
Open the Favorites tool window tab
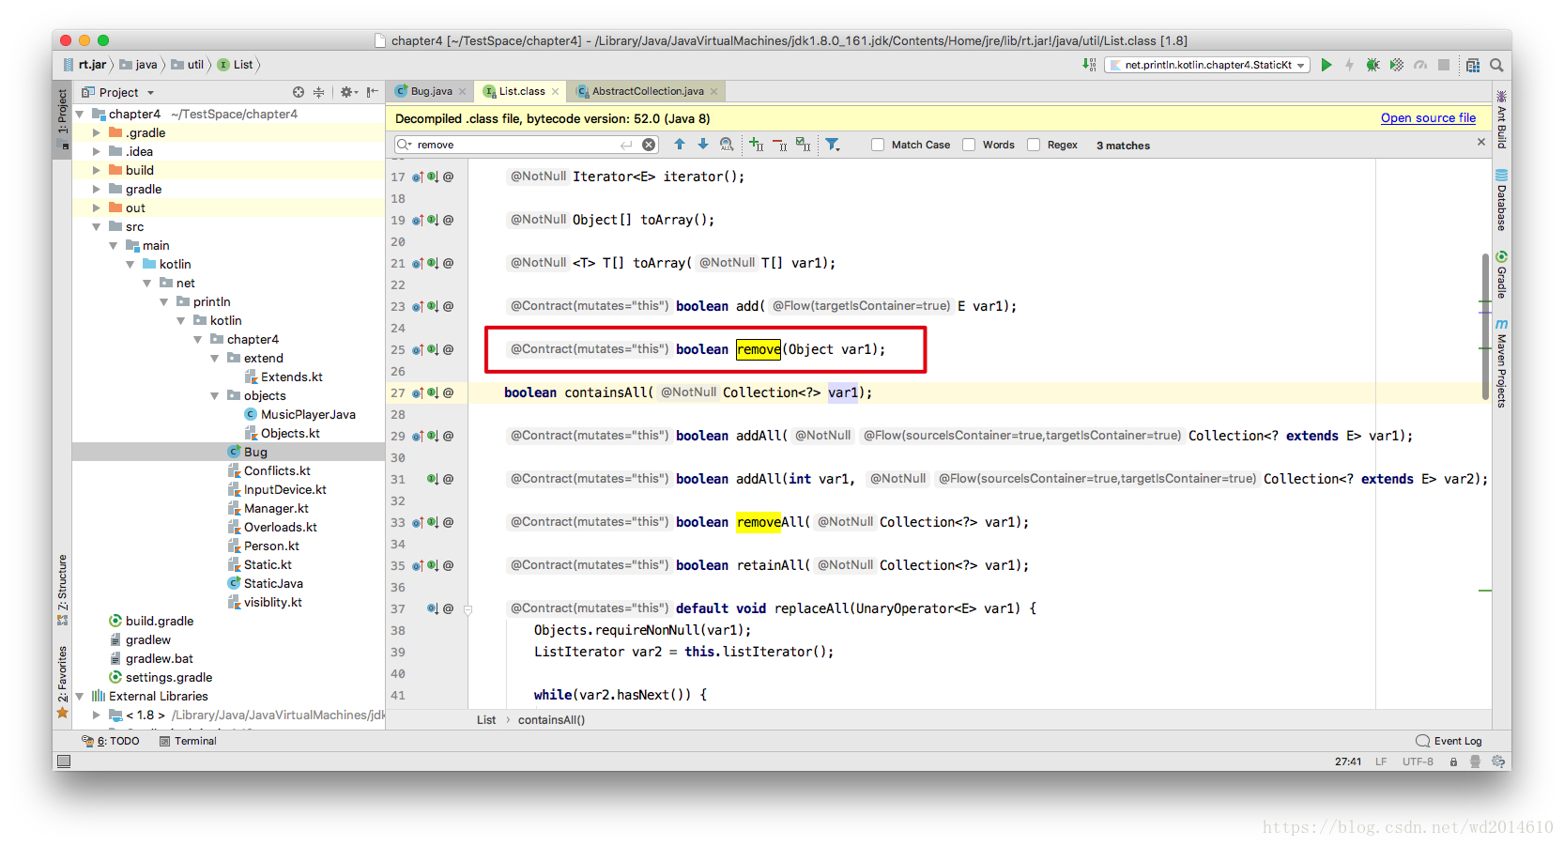(x=62, y=682)
